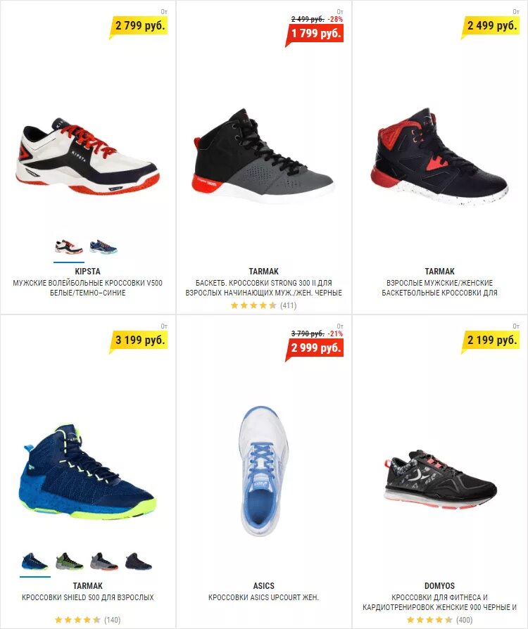Choose the green Shield 500 color variant
Screen dimensions: 528x629
click(x=69, y=561)
